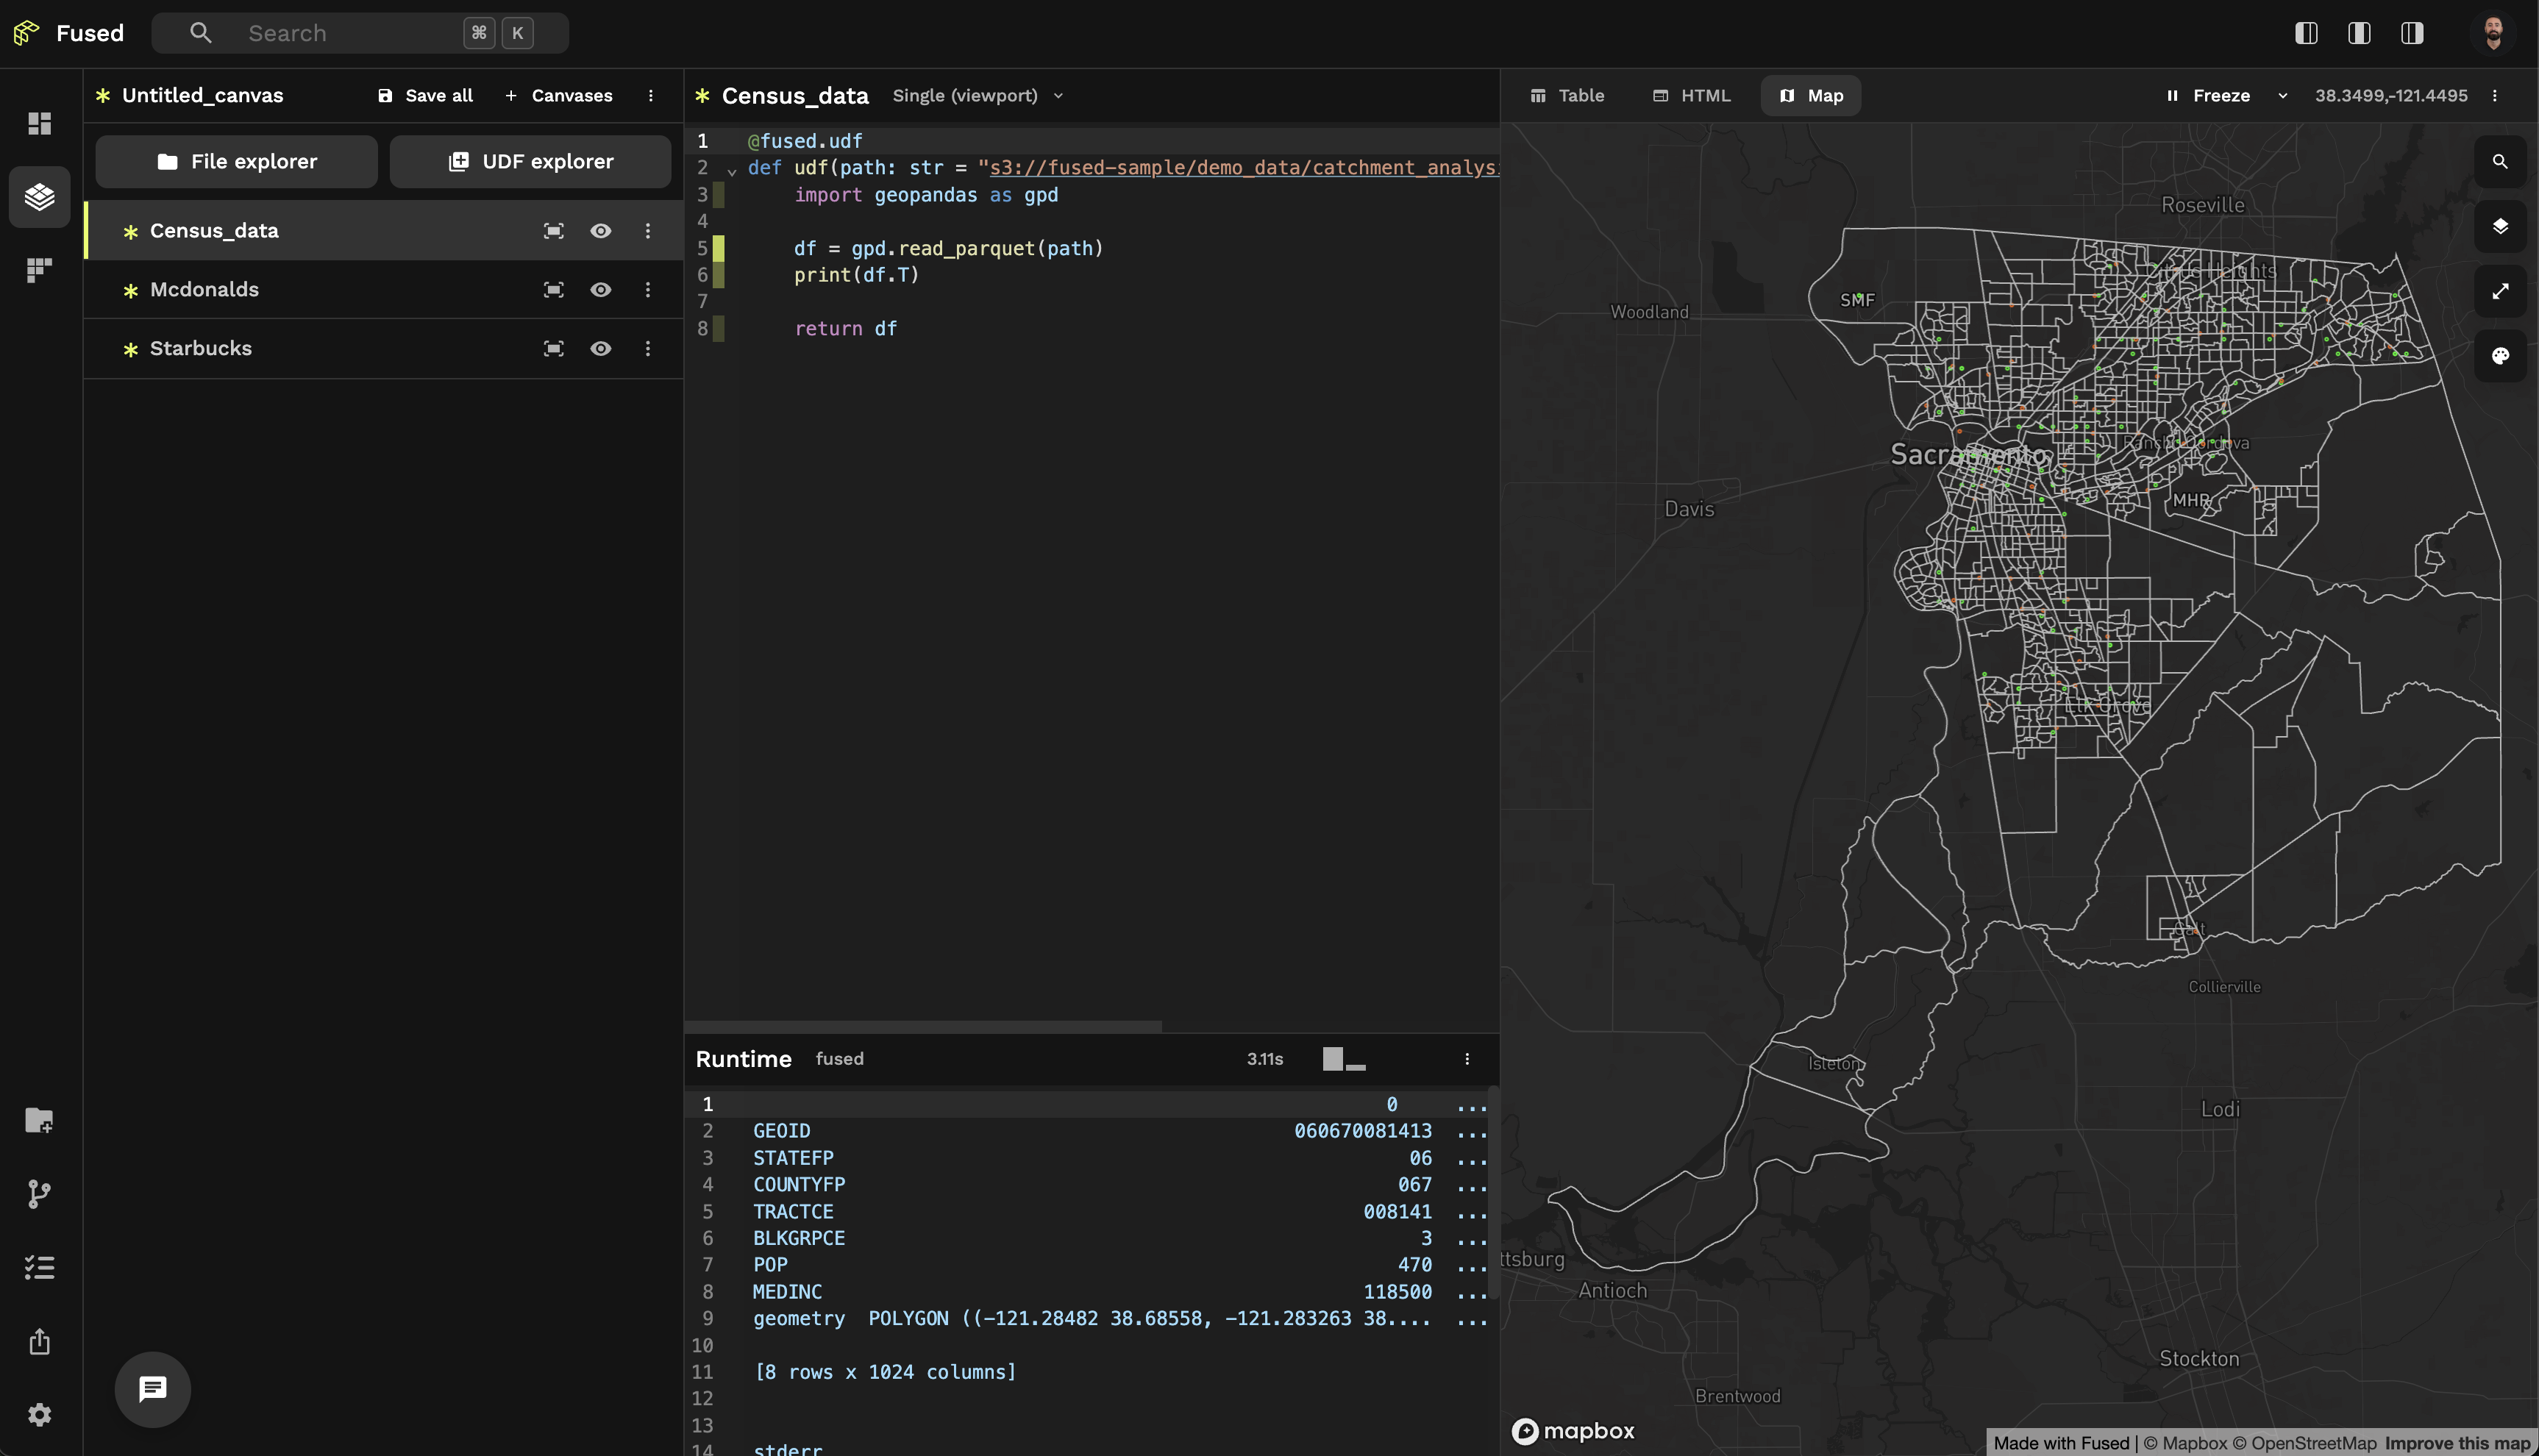
Task: Click the map fullscreen expand icon
Action: (2499, 291)
